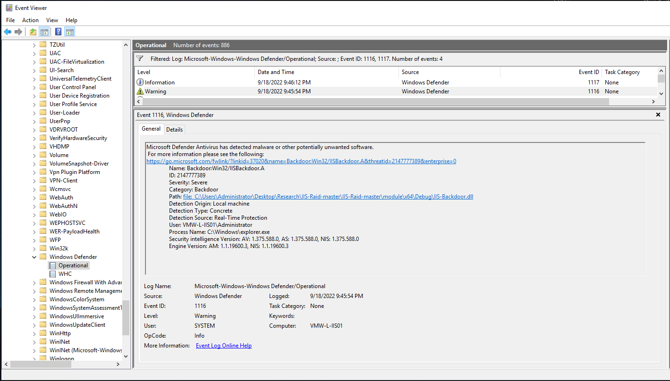This screenshot has height=381, width=670.
Task: Close the event preview pane with X
Action: [x=658, y=115]
